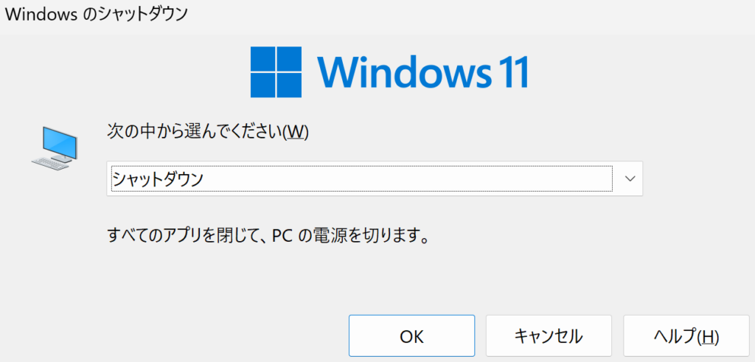Click the bottom-left pane of the Windows logo
This screenshot has width=755, height=362.
[x=262, y=86]
